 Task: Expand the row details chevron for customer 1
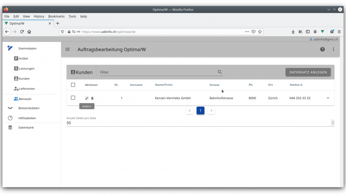tap(328, 98)
